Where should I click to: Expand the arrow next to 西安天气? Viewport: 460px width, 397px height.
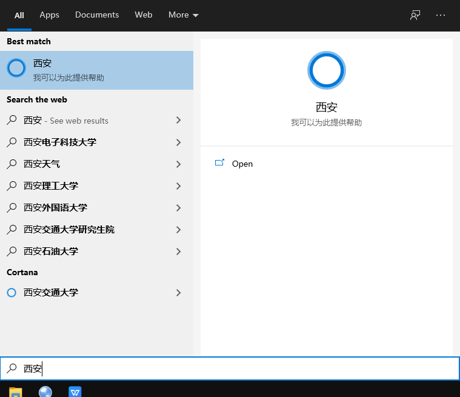pyautogui.click(x=178, y=164)
